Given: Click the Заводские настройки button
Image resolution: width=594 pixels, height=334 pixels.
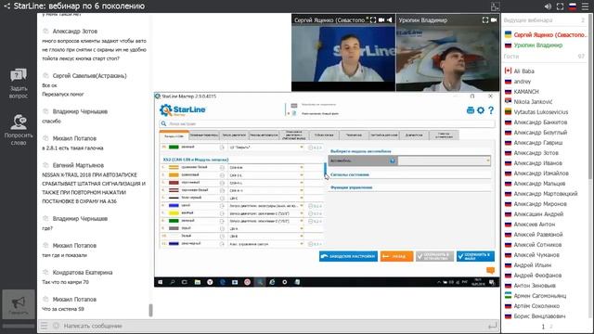Looking at the screenshot, I should [348, 256].
